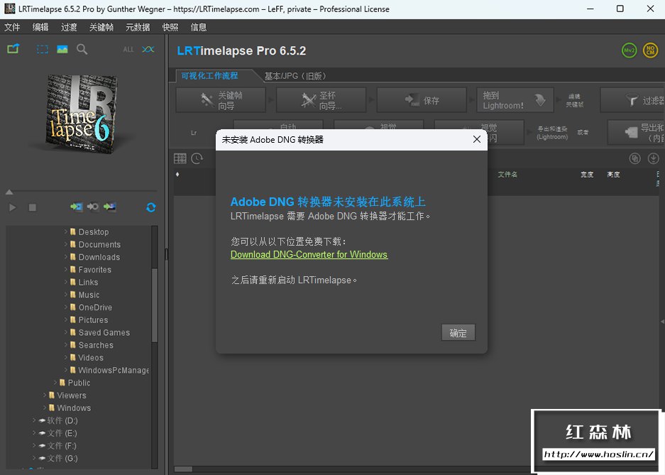Open the 快照 menu
The height and width of the screenshot is (475, 665).
(x=170, y=27)
